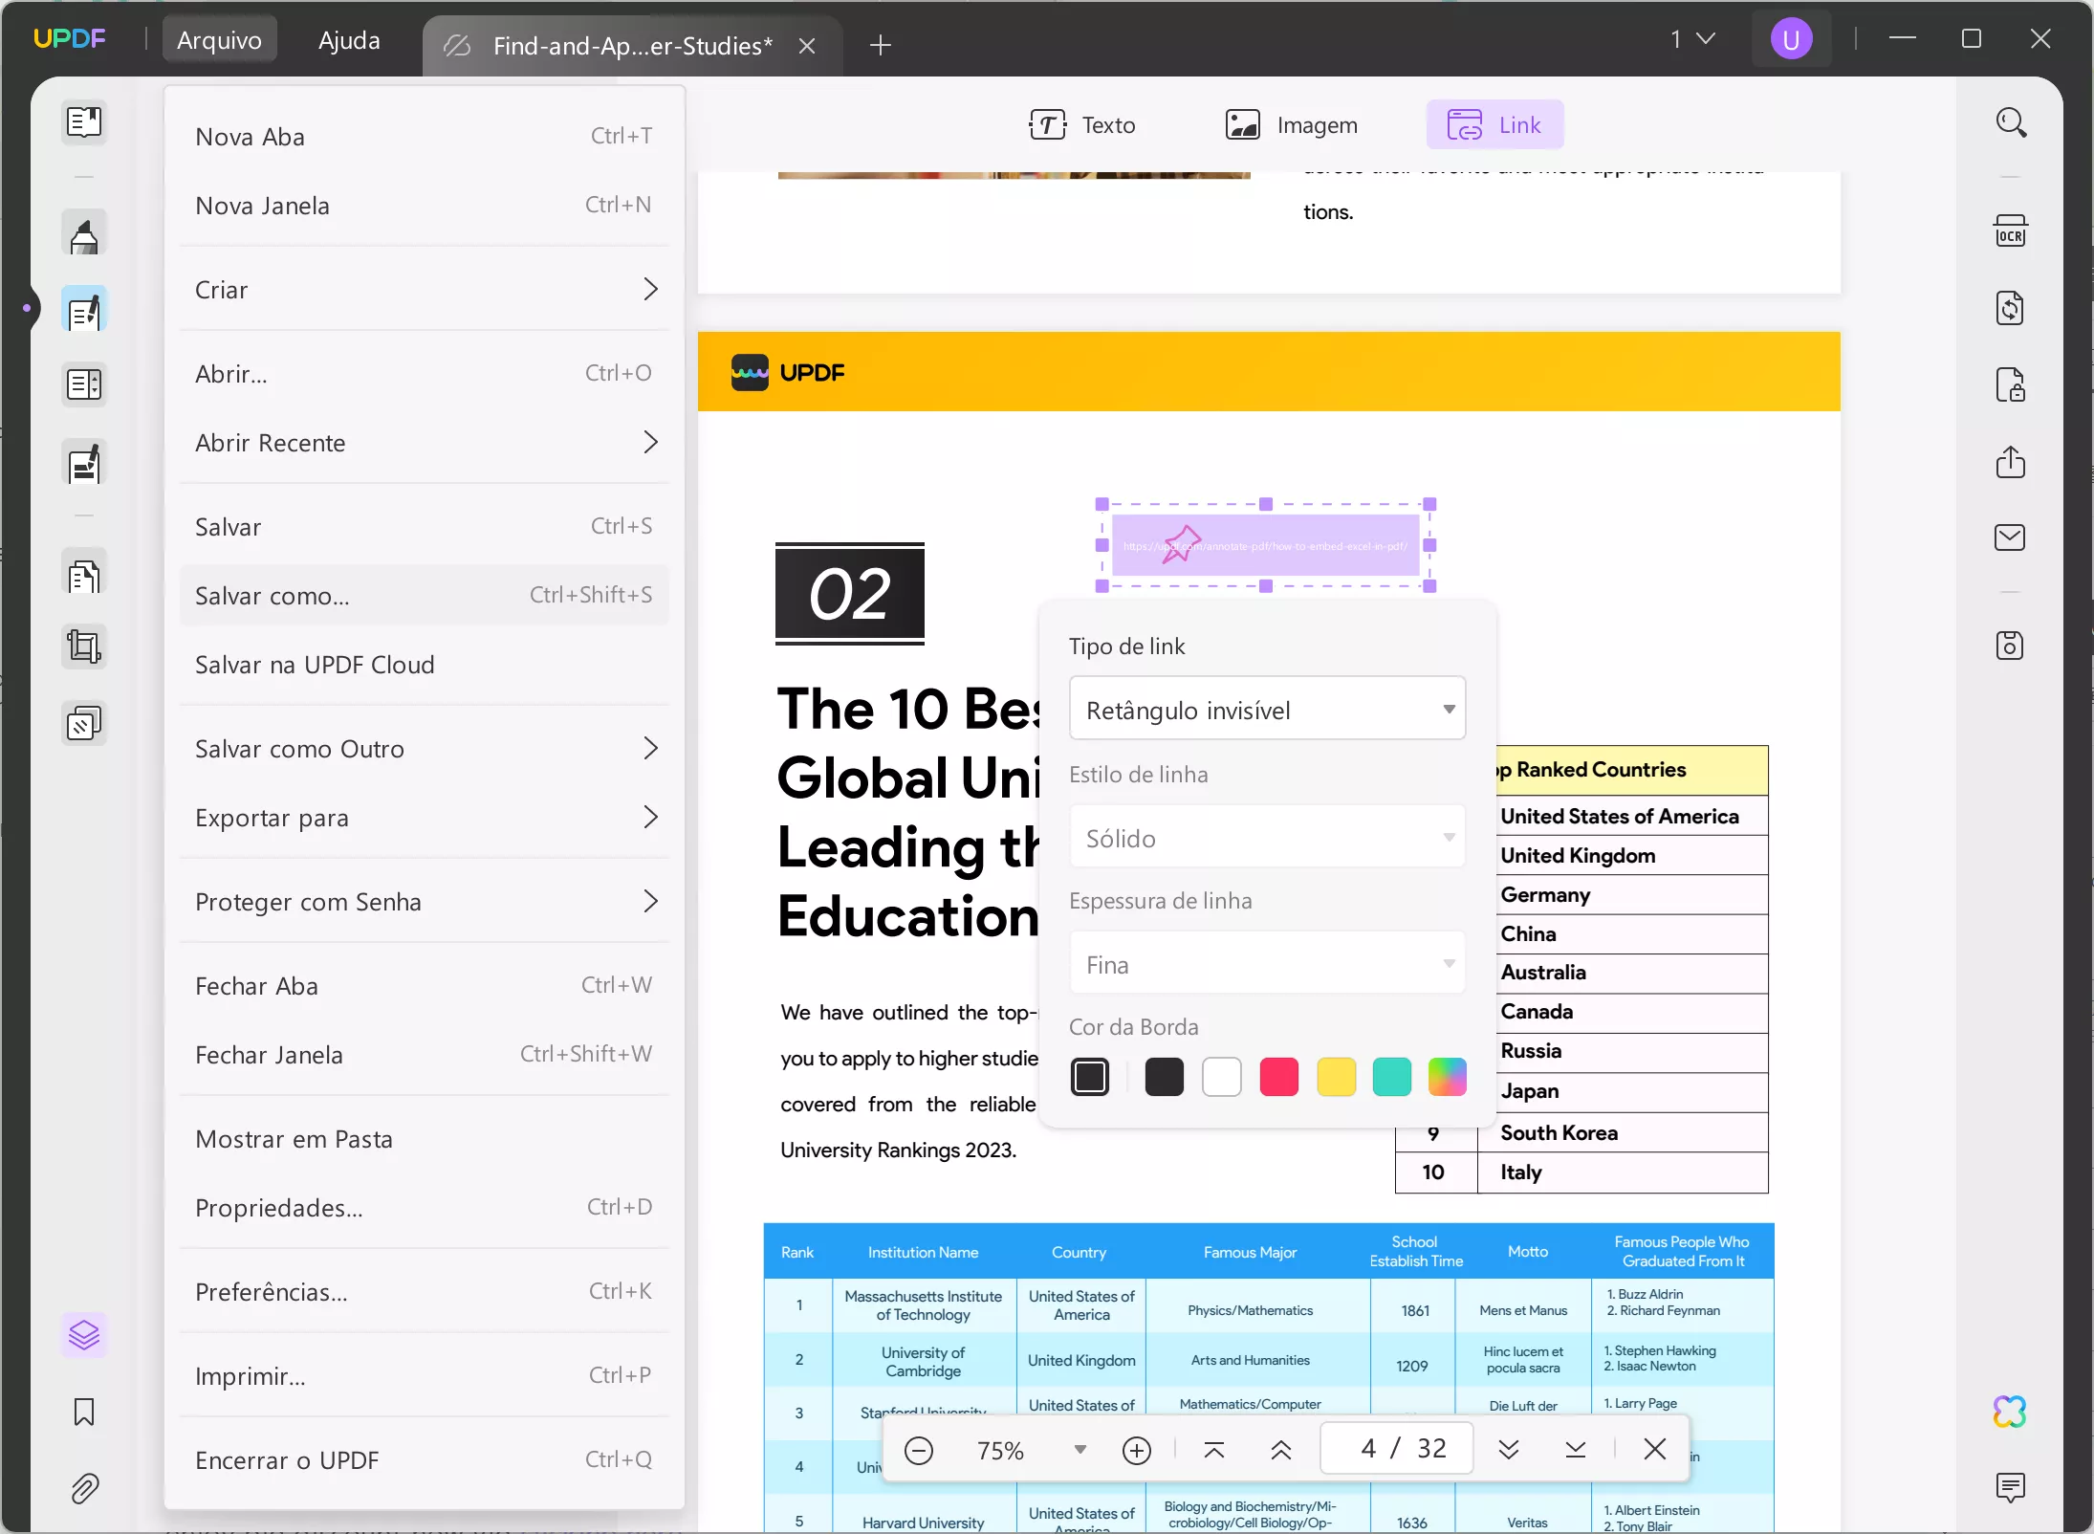Select the Texto edit mode
This screenshot has height=1534, width=2094.
(1083, 125)
